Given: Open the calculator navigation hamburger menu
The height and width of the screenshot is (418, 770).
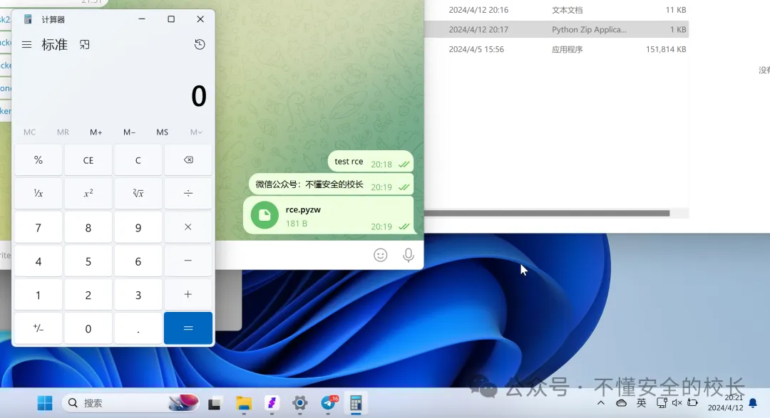Looking at the screenshot, I should [26, 45].
